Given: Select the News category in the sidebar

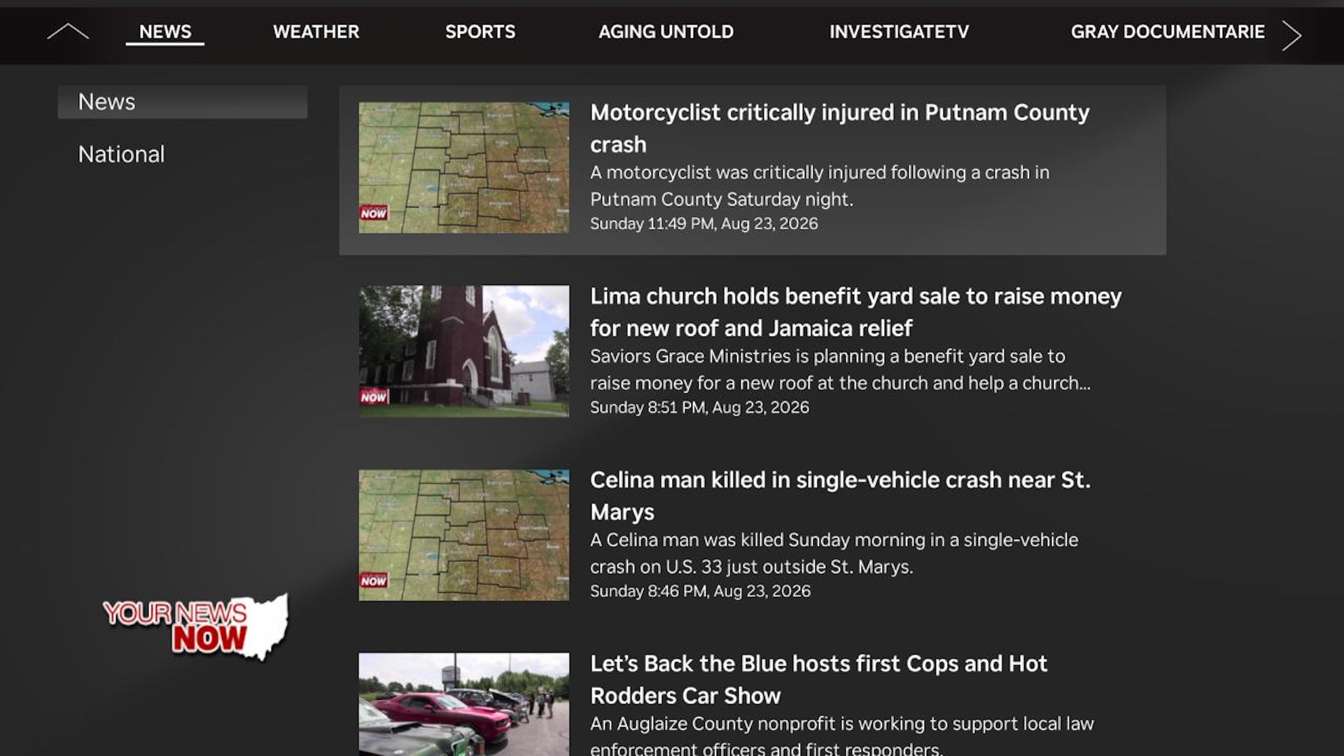Looking at the screenshot, I should (183, 102).
